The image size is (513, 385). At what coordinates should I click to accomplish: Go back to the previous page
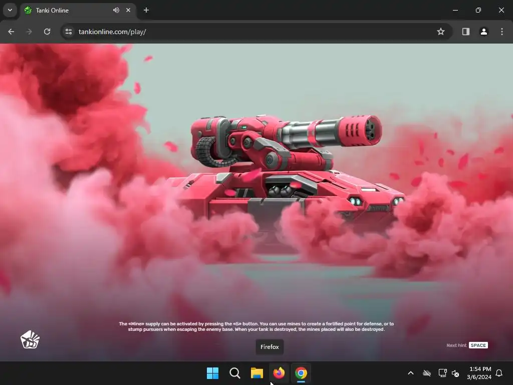pos(11,32)
